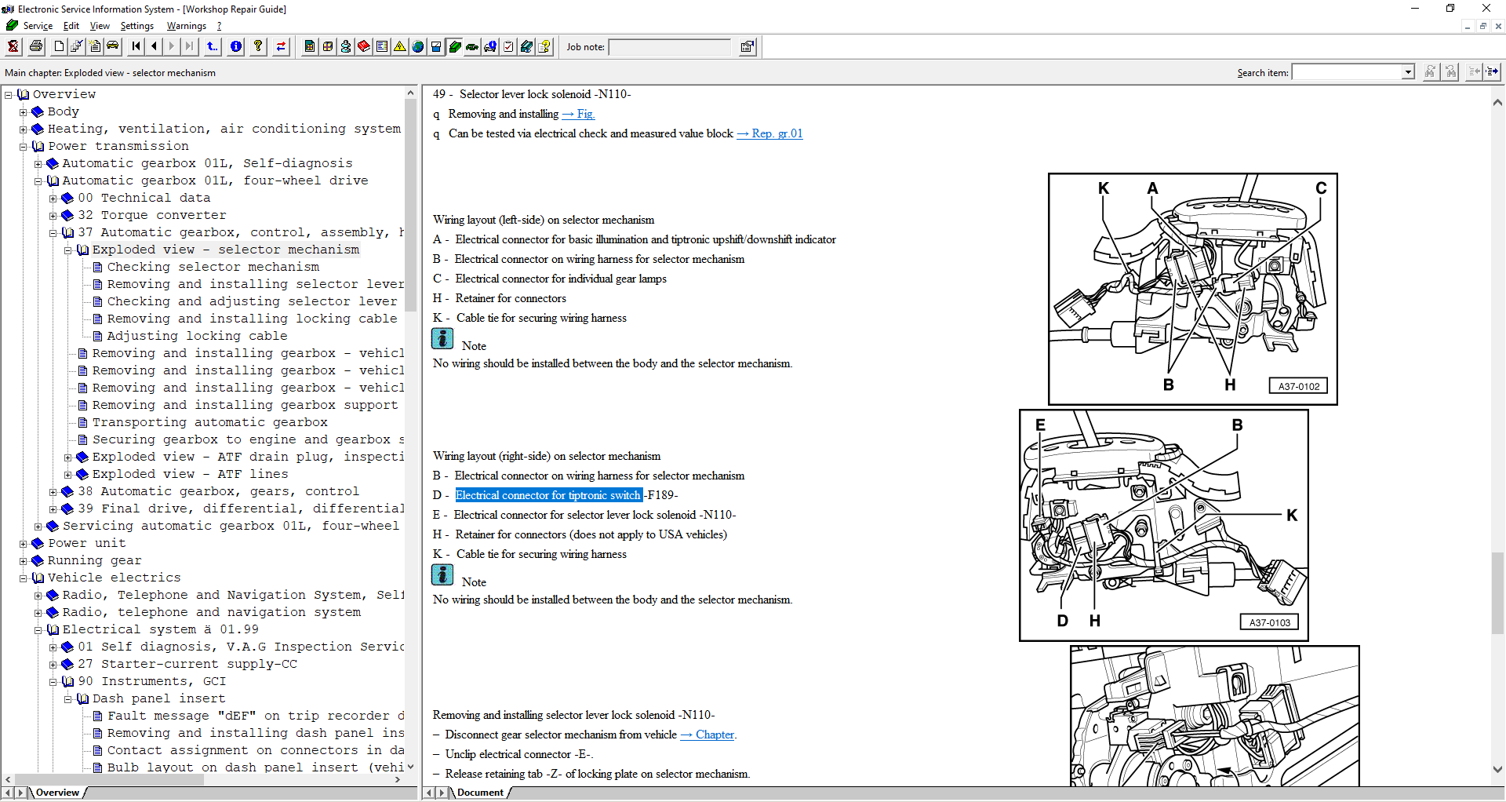
Task: Expand the 32 Torque converter node
Action: point(53,216)
